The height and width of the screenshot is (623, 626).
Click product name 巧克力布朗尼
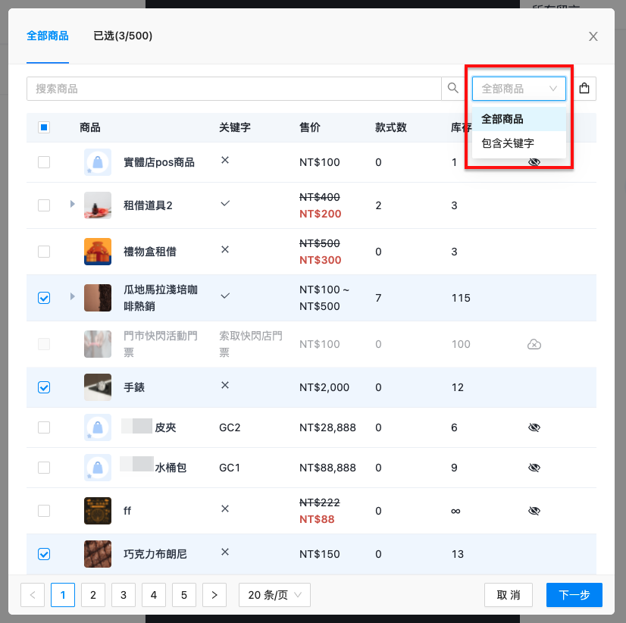click(155, 554)
